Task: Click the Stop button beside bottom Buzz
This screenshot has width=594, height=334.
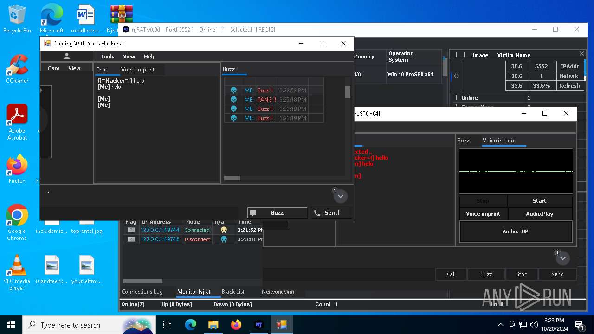Action: coord(522,274)
